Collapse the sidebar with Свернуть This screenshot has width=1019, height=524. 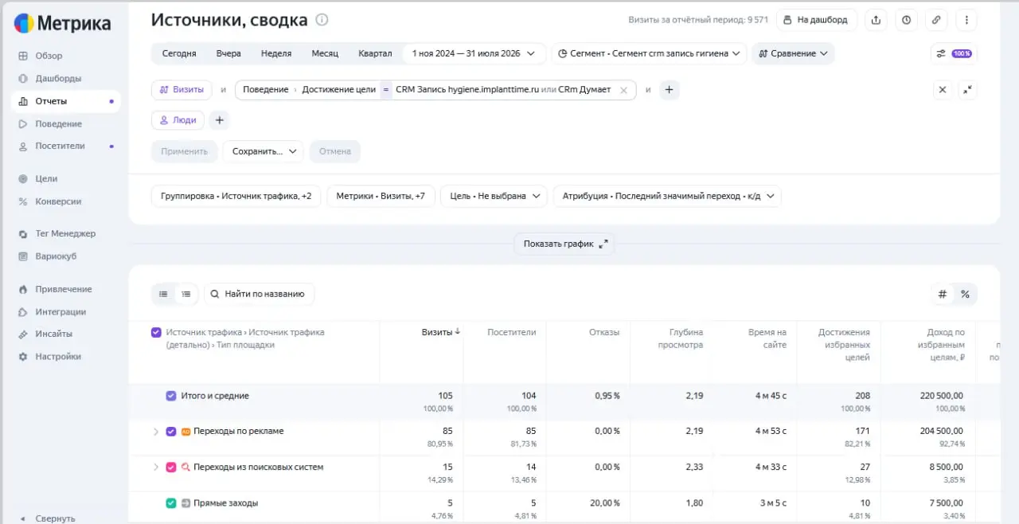[x=48, y=518]
